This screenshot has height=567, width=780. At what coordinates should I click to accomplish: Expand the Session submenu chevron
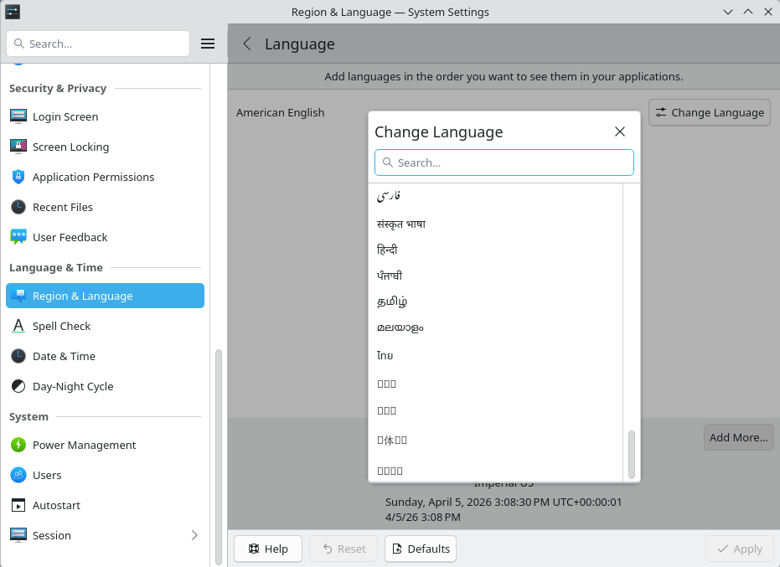(194, 535)
